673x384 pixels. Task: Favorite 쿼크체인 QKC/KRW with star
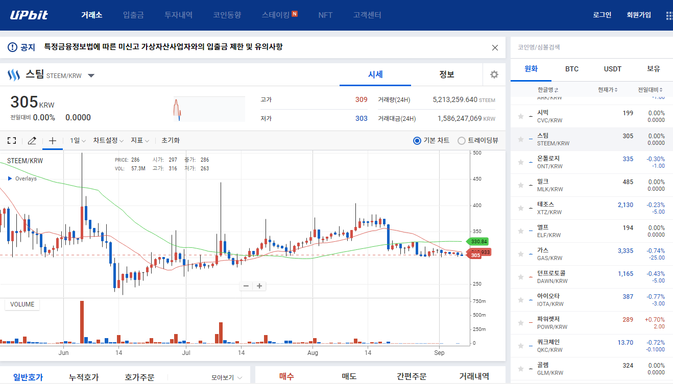coord(520,346)
